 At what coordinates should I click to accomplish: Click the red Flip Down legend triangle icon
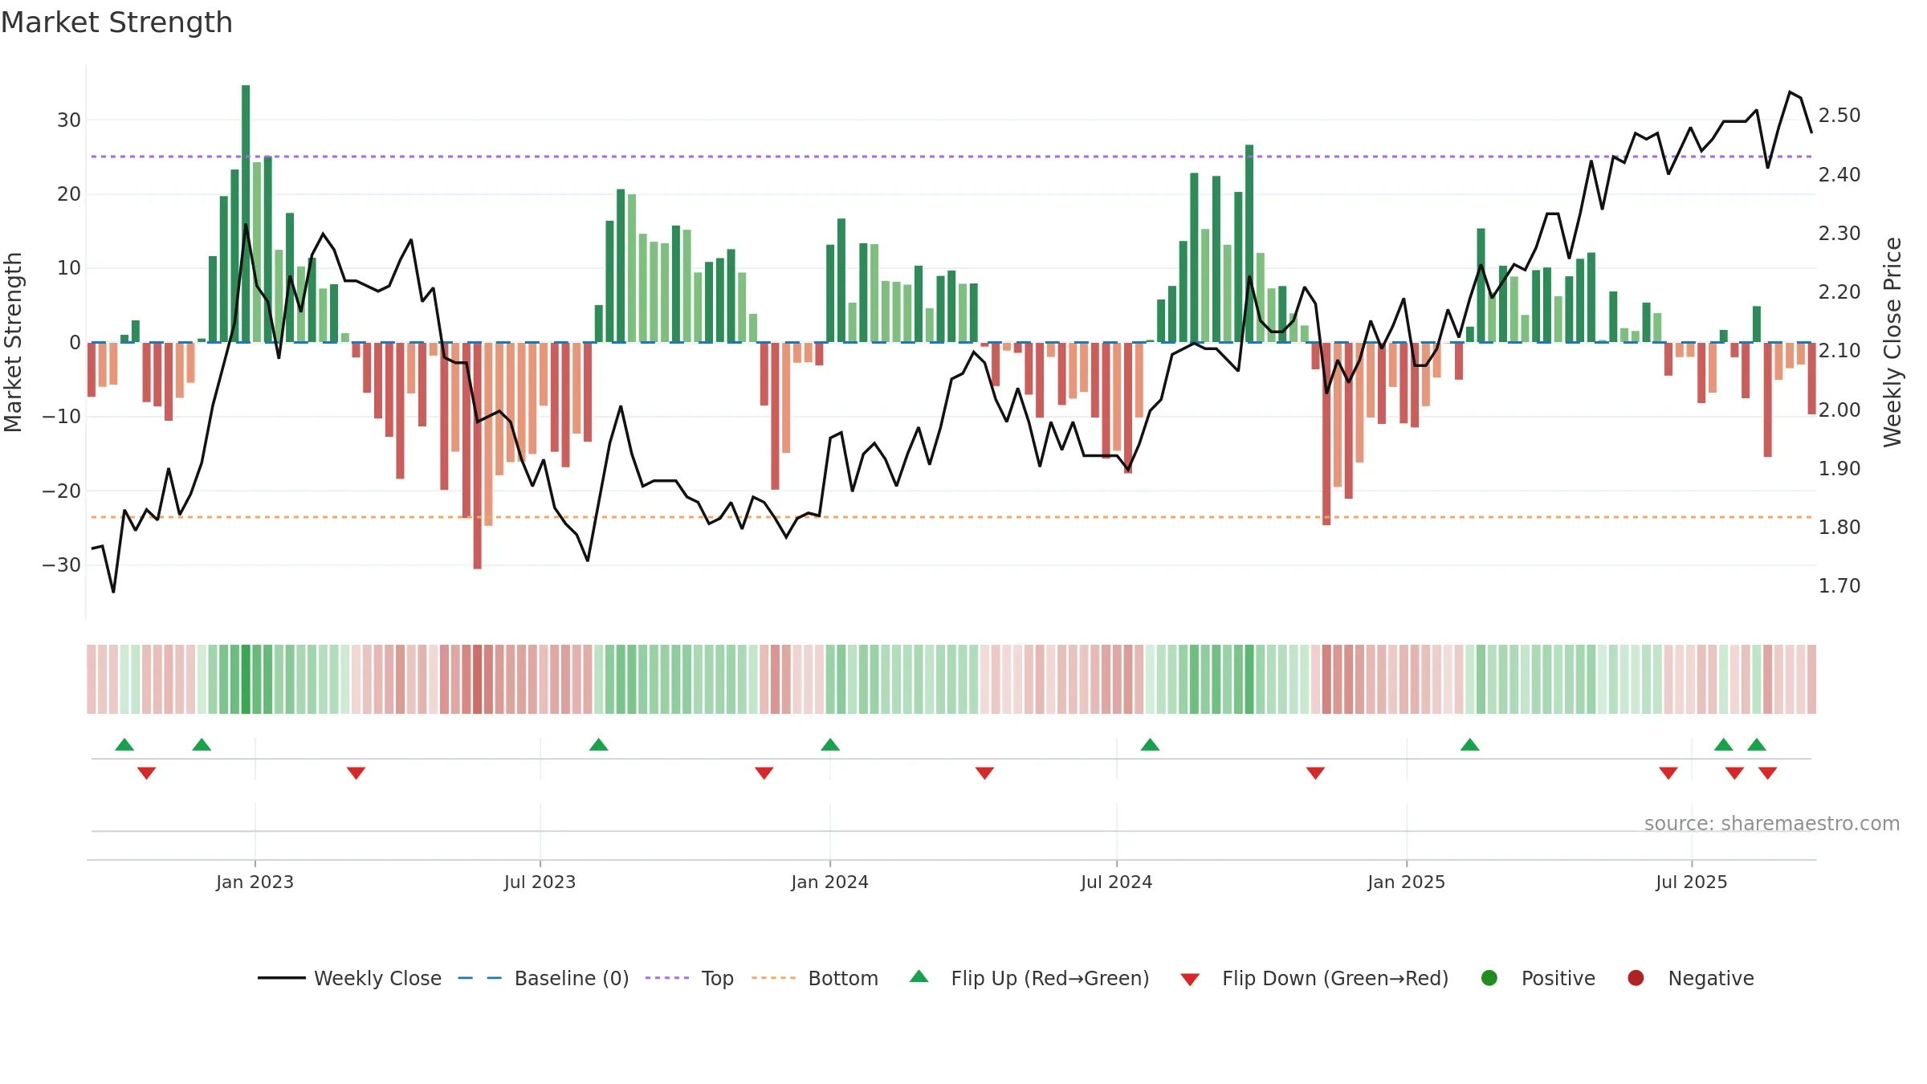[1191, 980]
